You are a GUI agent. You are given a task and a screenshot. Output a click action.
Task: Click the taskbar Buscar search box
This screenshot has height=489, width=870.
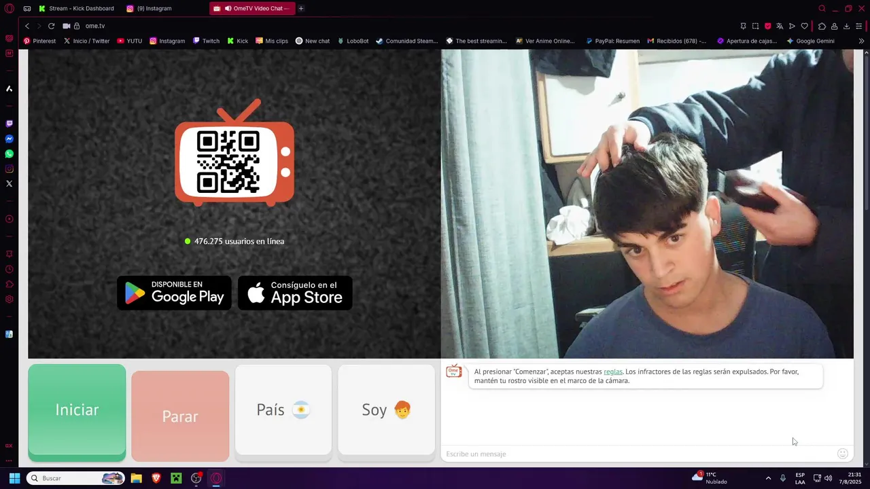[75, 478]
